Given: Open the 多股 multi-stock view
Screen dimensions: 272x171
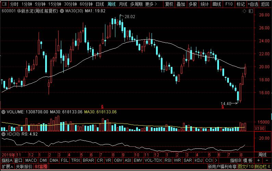Looking at the screenshot, I should click(x=193, y=4).
